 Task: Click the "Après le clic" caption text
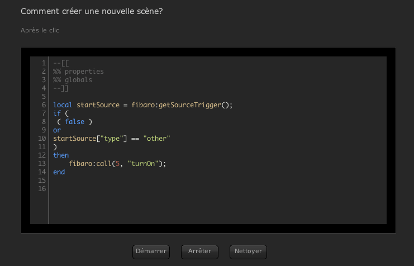pos(40,30)
